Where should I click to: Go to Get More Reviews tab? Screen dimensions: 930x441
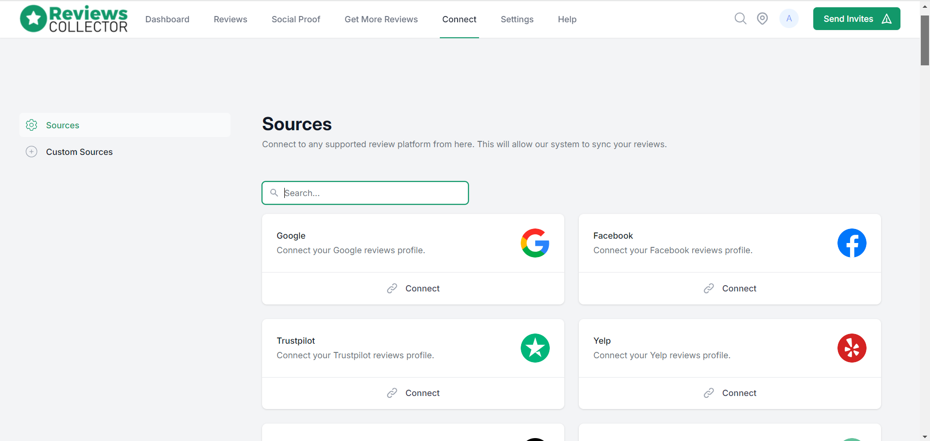pyautogui.click(x=381, y=19)
